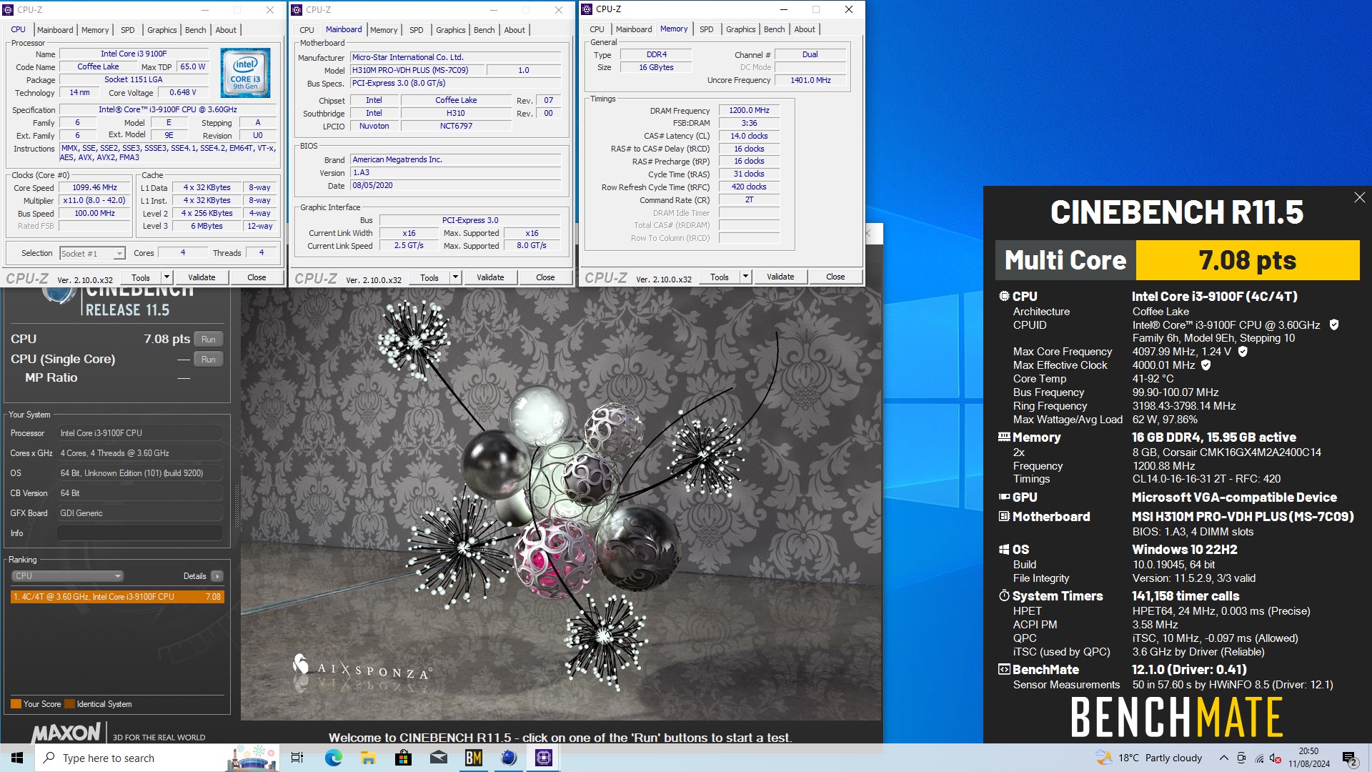This screenshot has width=1372, height=772.
Task: Click '4097.99 MHz, 1.24 V' in BenchMate
Action: 1182,352
